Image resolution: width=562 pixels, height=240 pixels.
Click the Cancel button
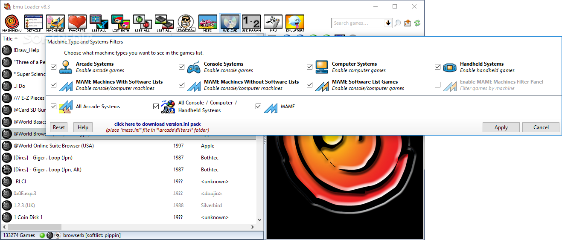pos(541,127)
